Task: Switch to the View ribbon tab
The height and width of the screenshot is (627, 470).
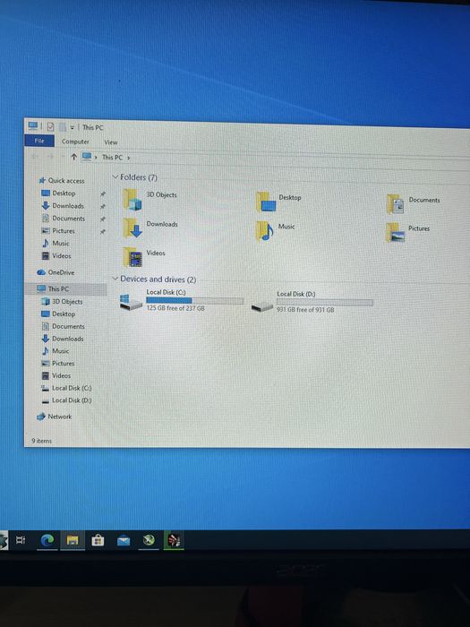Action: [111, 142]
